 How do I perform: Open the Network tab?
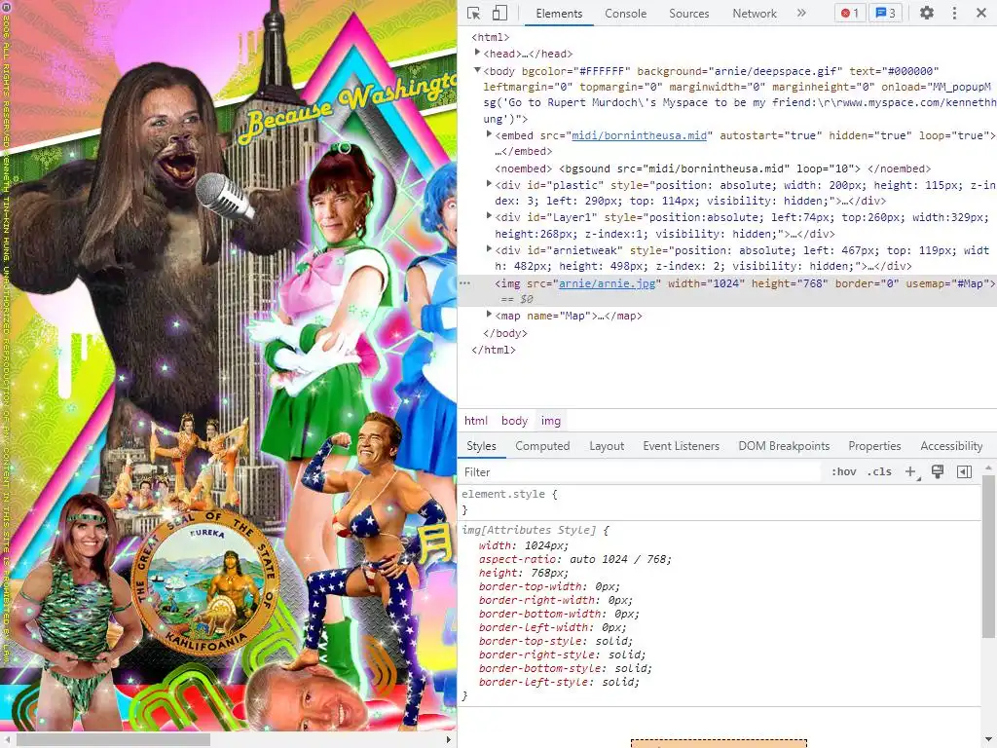(x=755, y=14)
